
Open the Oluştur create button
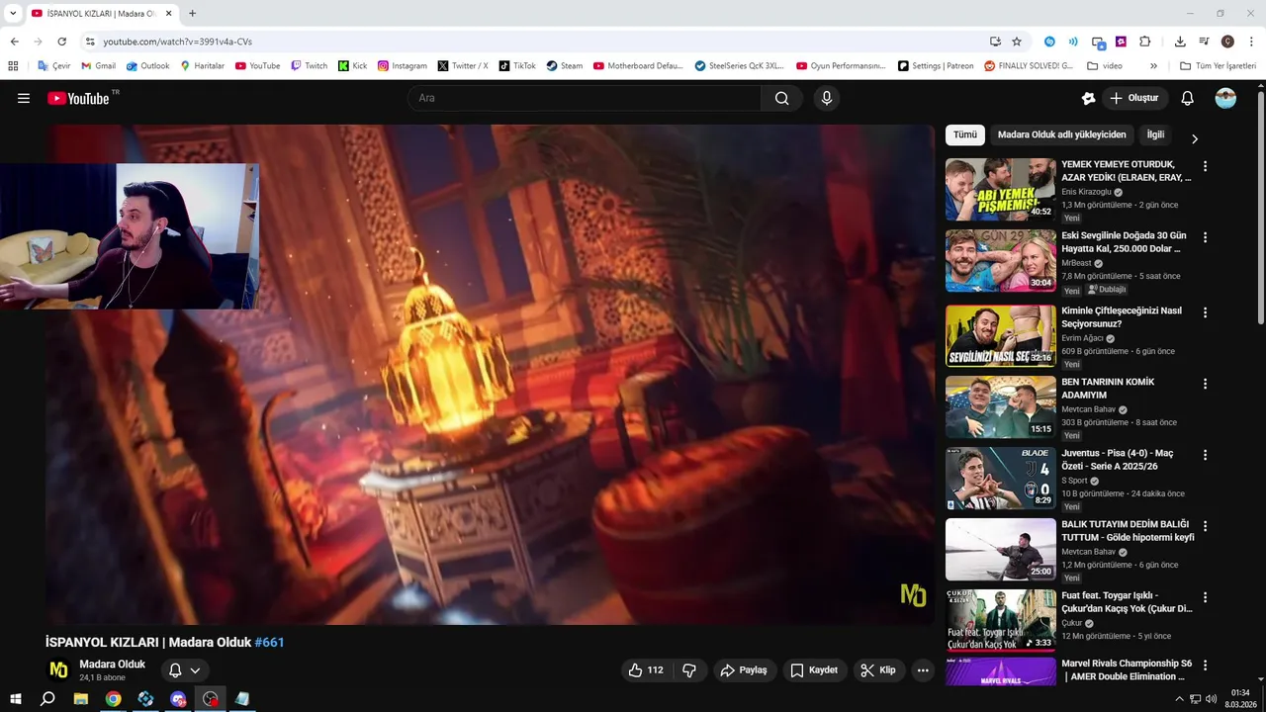tap(1133, 98)
